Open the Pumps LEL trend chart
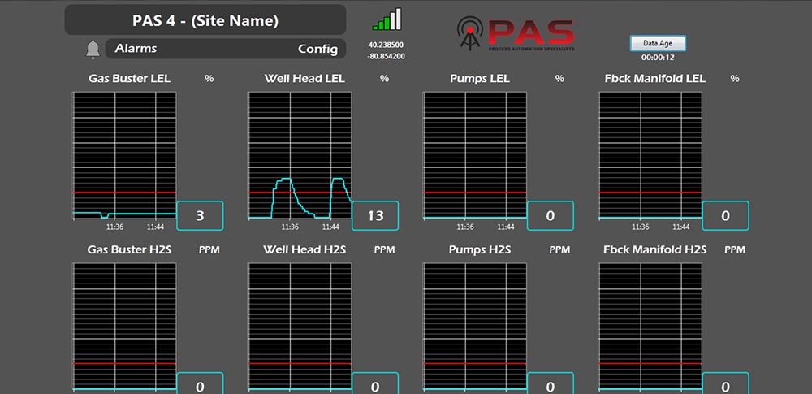 475,155
